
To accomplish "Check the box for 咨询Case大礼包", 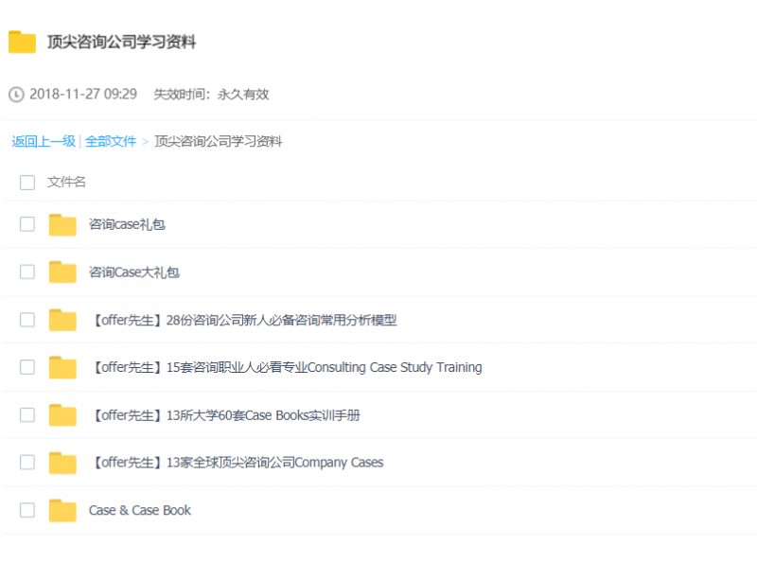I will [x=27, y=272].
